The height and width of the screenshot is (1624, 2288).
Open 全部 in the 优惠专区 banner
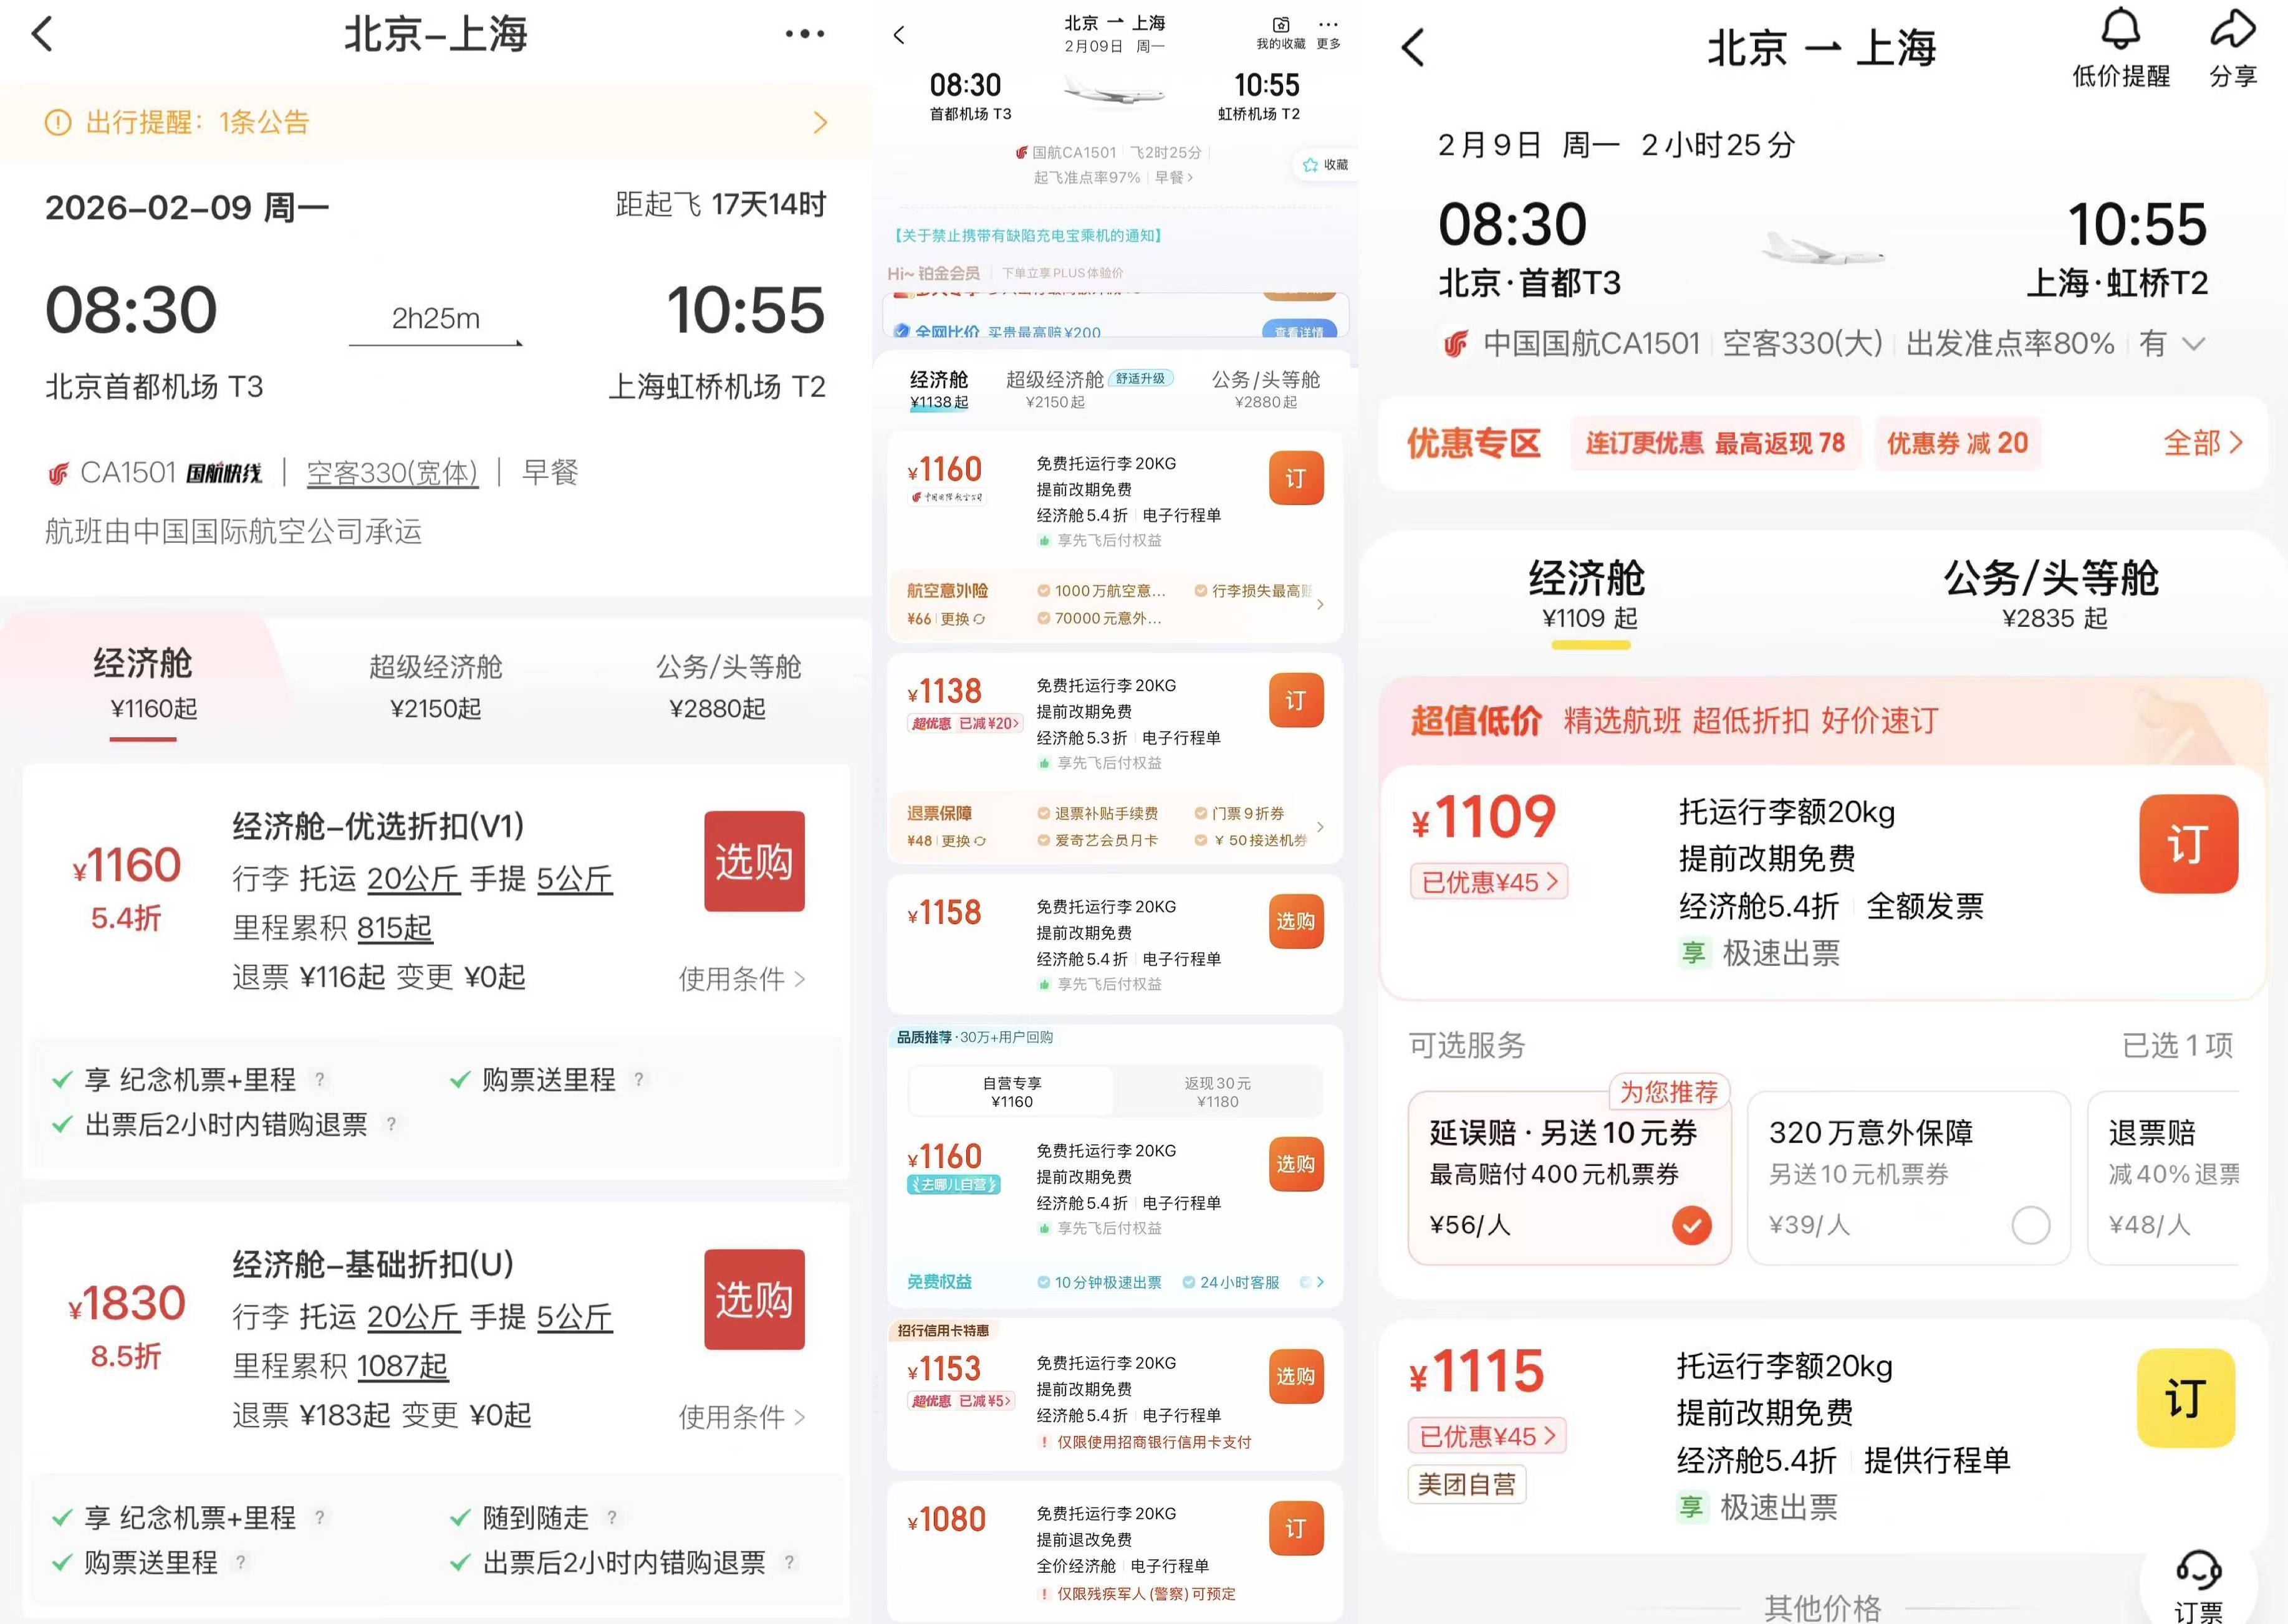click(x=2202, y=443)
